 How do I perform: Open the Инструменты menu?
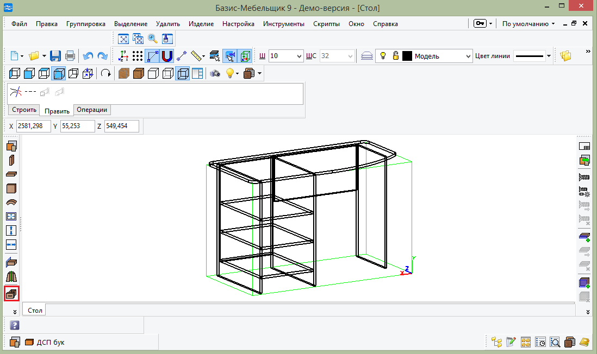[284, 23]
